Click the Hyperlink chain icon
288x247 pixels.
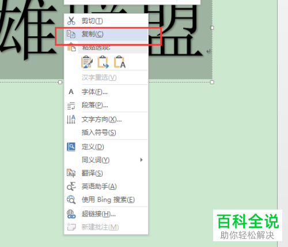coord(71,214)
